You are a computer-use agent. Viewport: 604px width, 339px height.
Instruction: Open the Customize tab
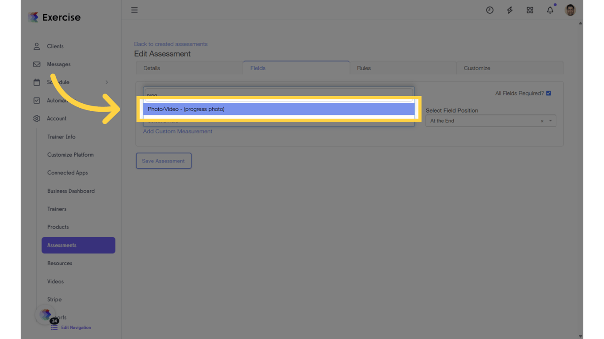(477, 68)
